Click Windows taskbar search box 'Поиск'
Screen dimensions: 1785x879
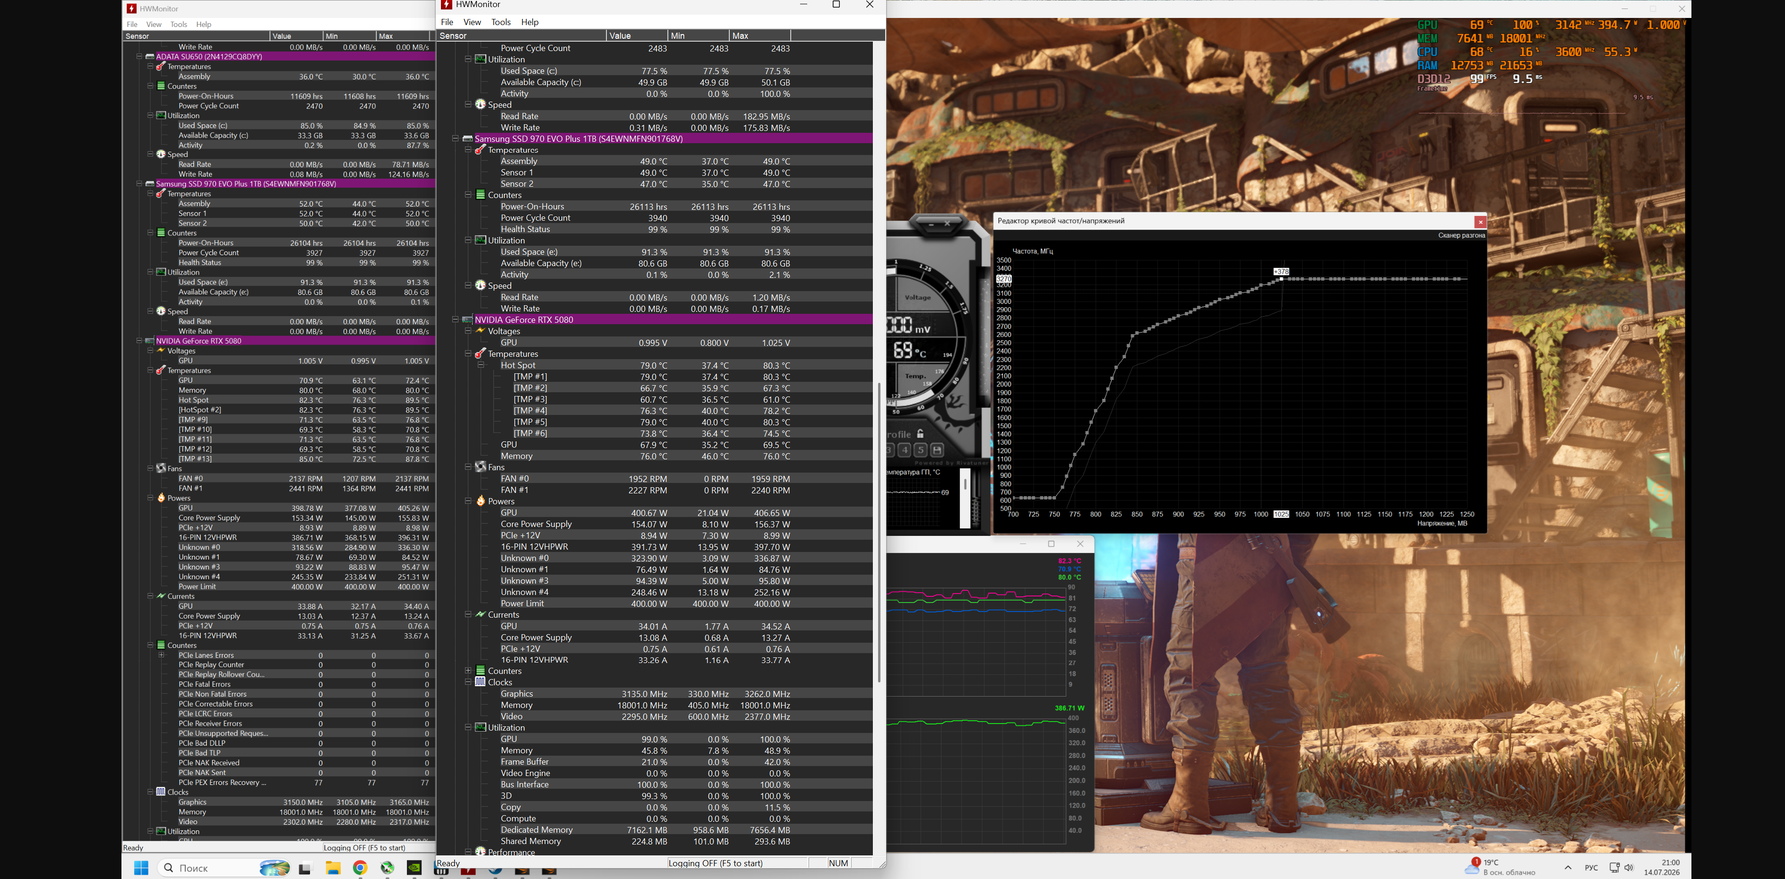224,868
